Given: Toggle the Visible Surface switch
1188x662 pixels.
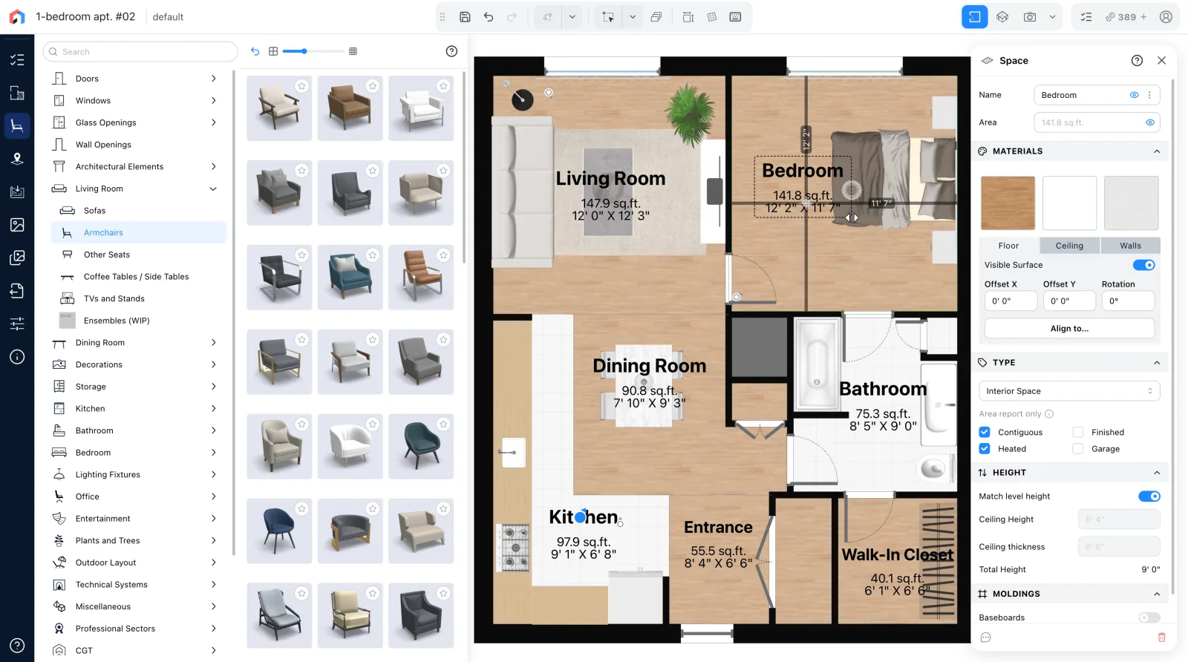Looking at the screenshot, I should (1144, 265).
